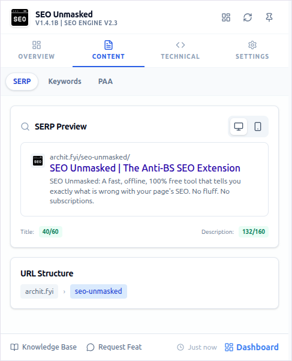This screenshot has width=292, height=361.
Task: Open the Dashboard link in footer
Action: pos(252,347)
